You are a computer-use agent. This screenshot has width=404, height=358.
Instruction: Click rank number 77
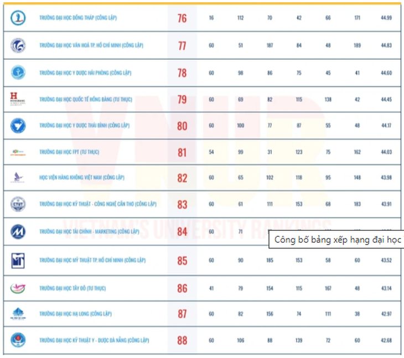click(x=182, y=46)
